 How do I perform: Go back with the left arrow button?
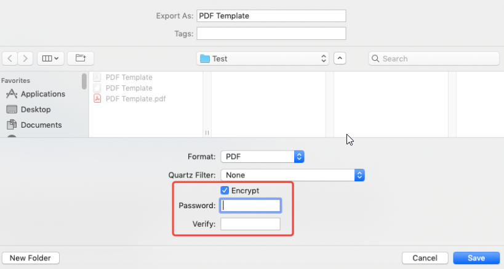coord(10,58)
